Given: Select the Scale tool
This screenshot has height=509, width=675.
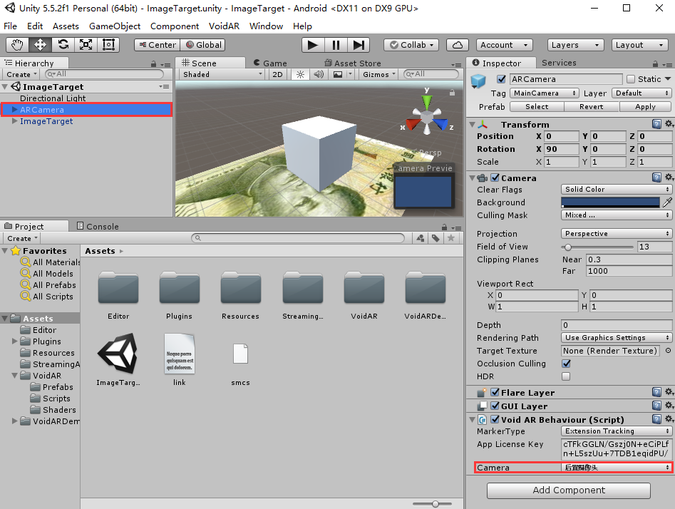Looking at the screenshot, I should [x=86, y=45].
